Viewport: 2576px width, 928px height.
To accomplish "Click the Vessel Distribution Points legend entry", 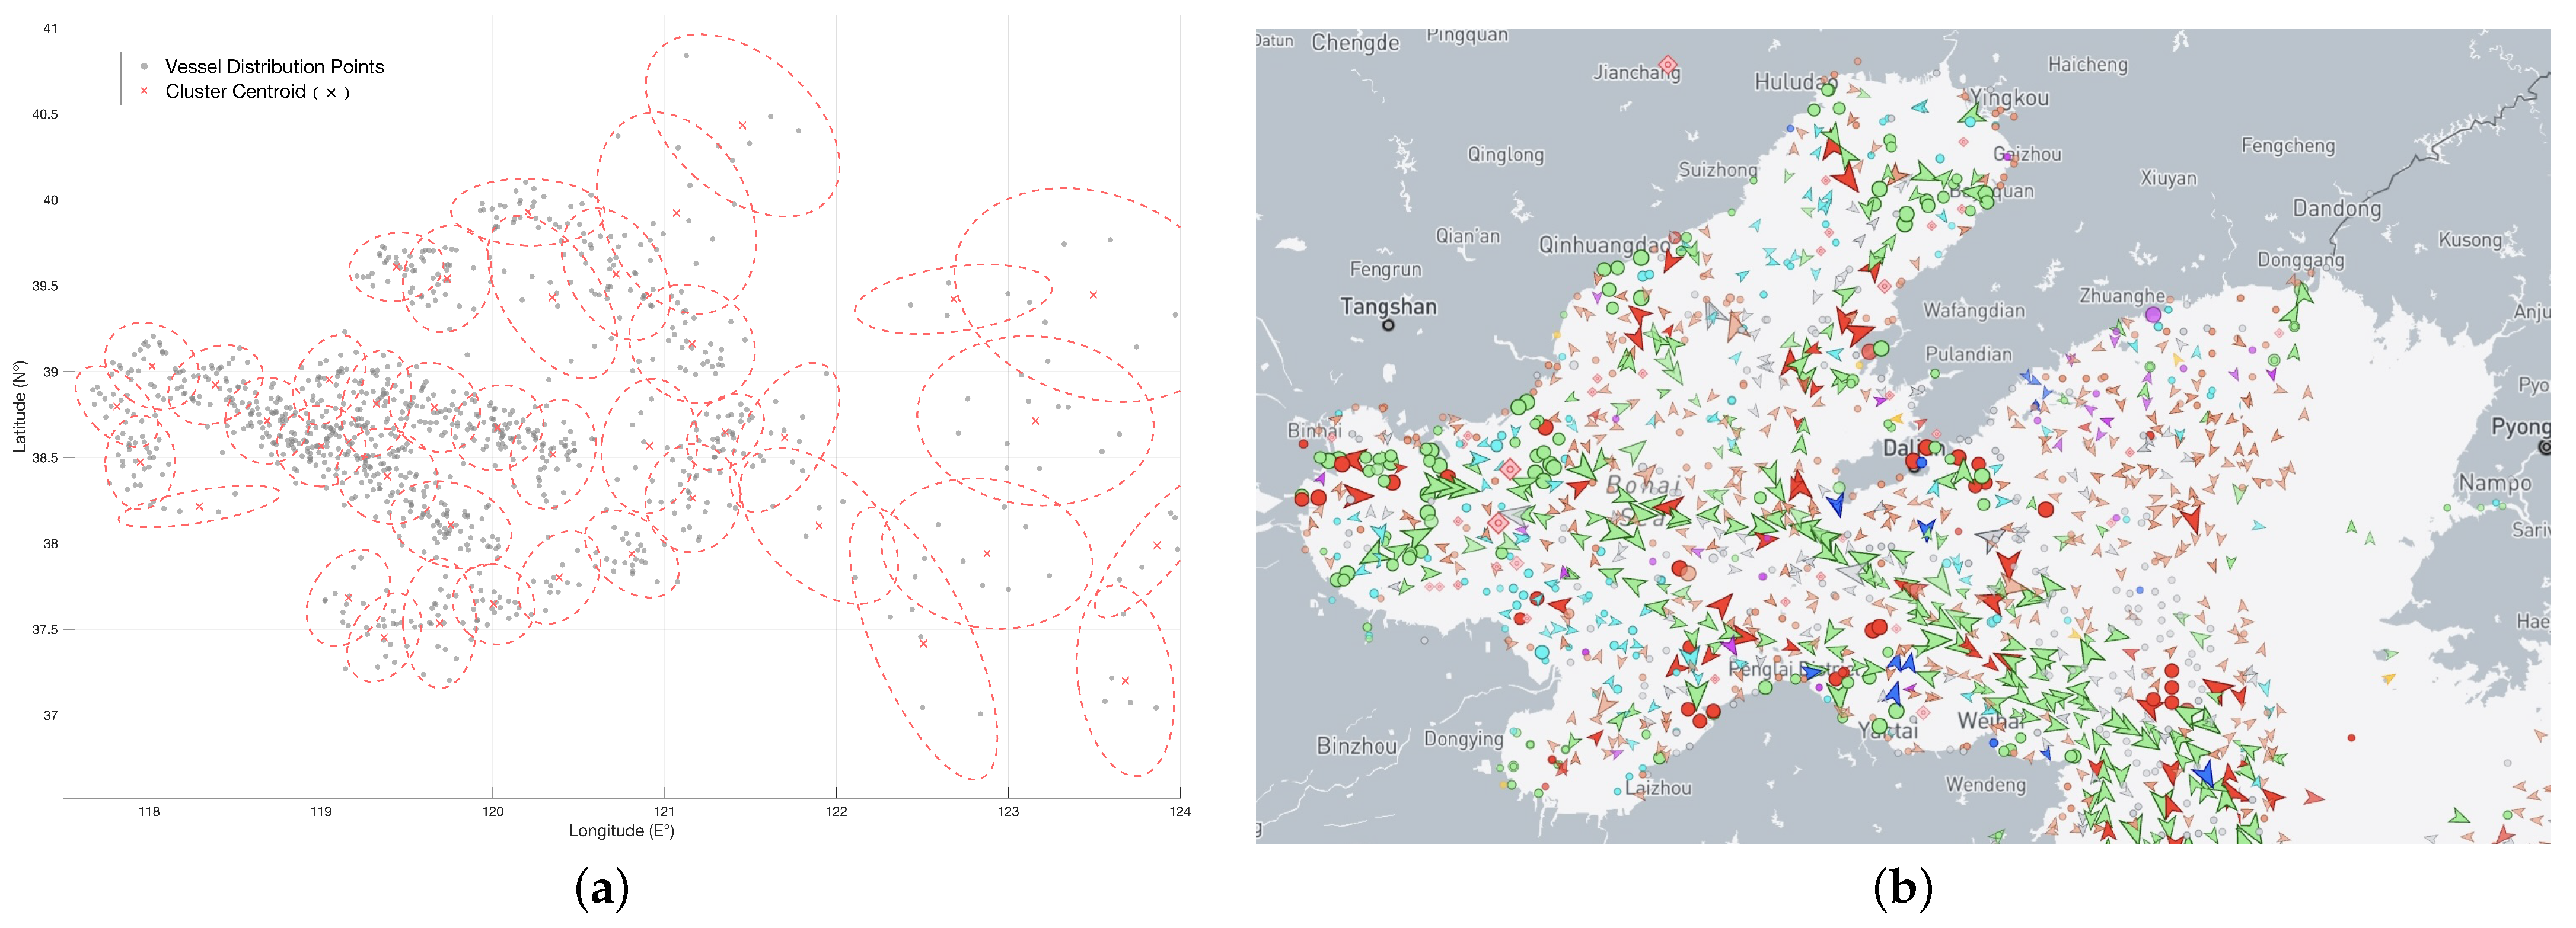I will 274,67.
